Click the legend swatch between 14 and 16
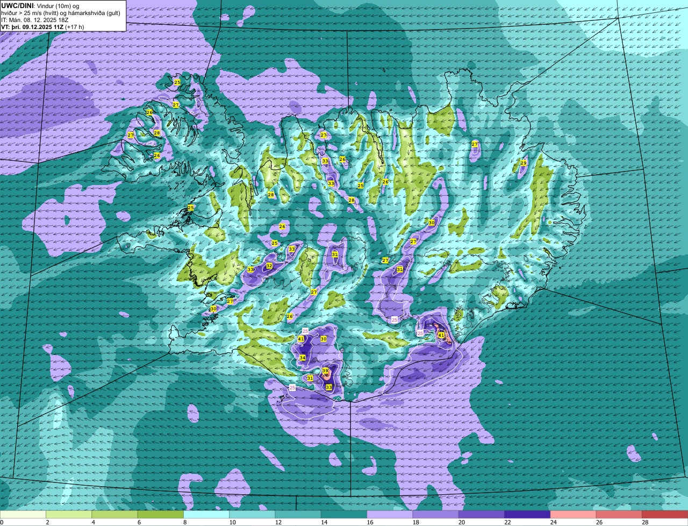688x526 pixels. click(x=344, y=515)
